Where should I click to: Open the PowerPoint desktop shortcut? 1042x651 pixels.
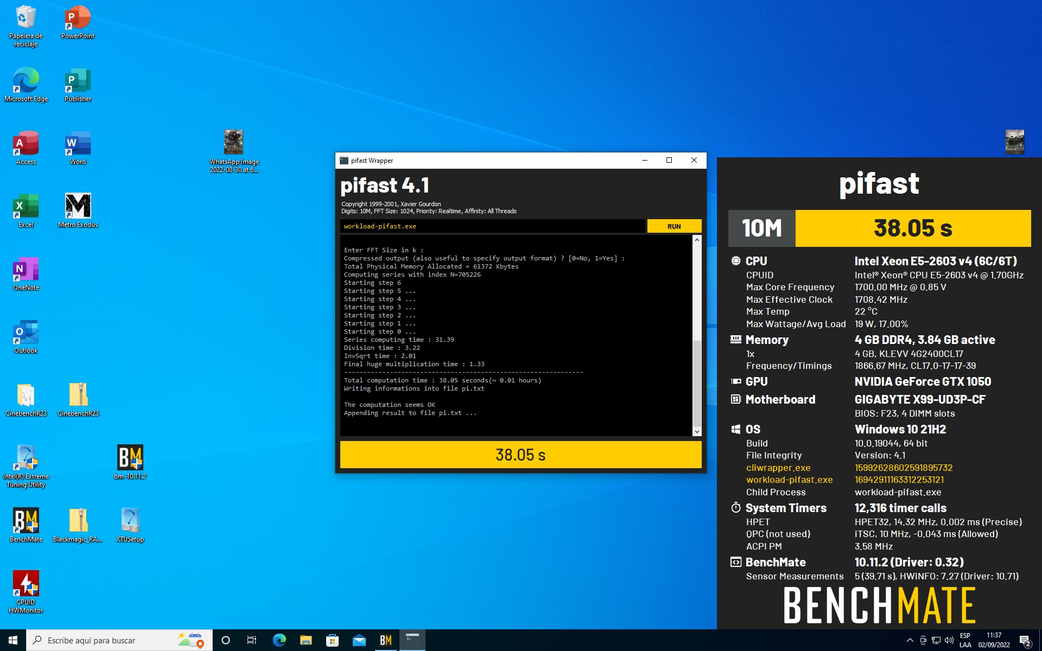pyautogui.click(x=78, y=22)
